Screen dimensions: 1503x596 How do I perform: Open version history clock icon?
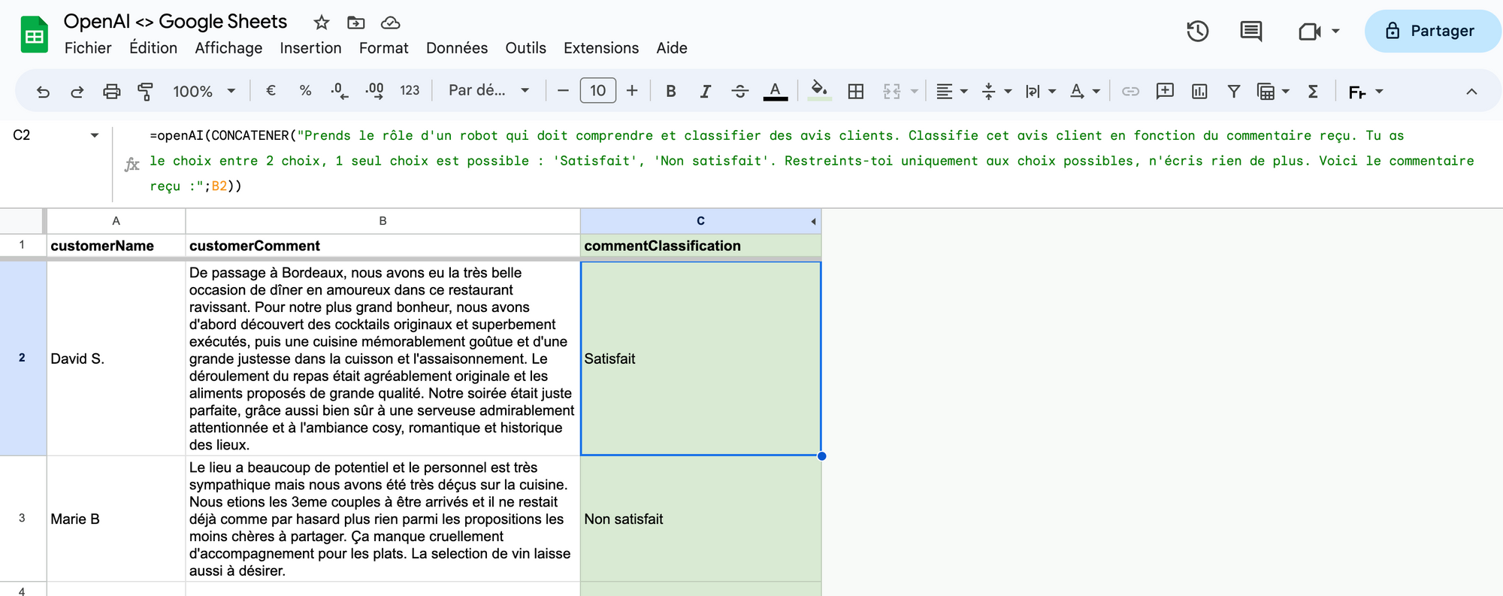tap(1197, 32)
